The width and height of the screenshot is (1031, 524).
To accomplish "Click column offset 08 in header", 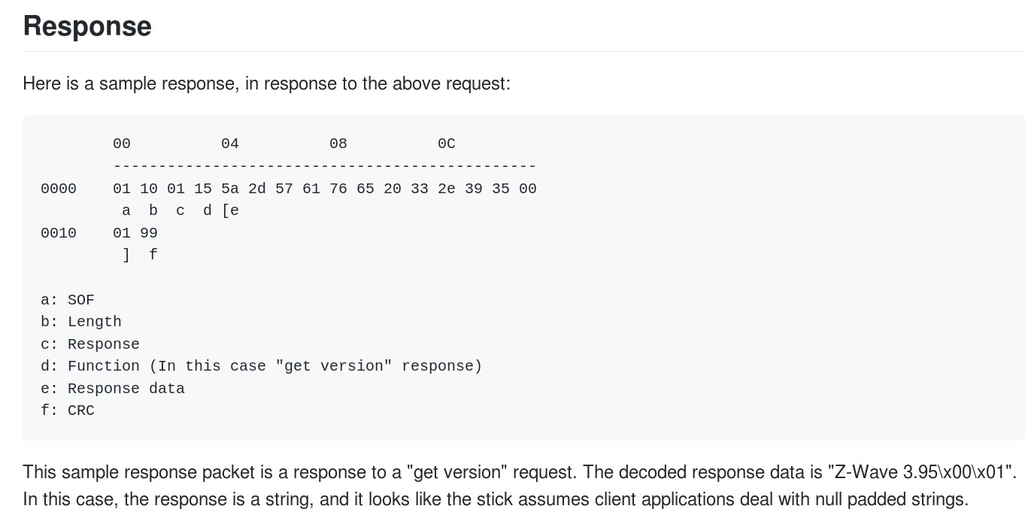I will (338, 144).
